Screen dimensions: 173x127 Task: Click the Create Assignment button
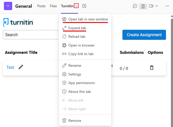144,35
